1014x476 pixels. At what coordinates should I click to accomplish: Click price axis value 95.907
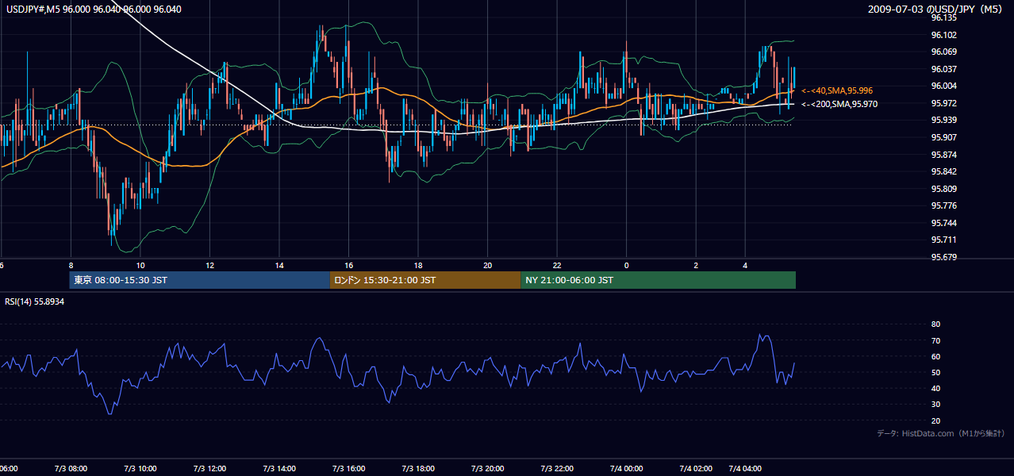tap(943, 137)
